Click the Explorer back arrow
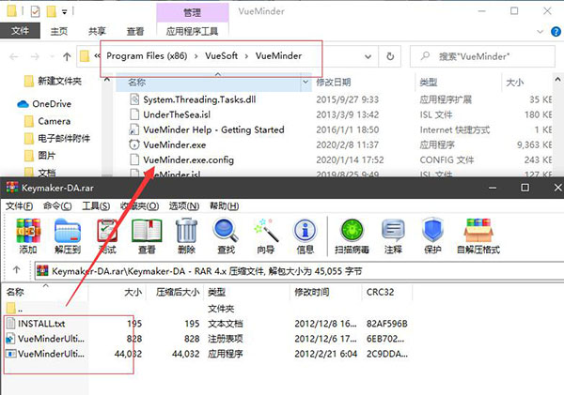The height and width of the screenshot is (395, 564). click(x=14, y=56)
